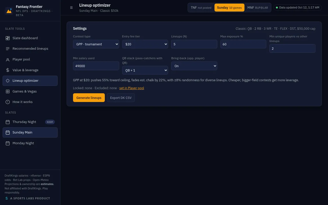Open the Bring-back dropdown
The image size is (328, 205).
[x=194, y=66]
